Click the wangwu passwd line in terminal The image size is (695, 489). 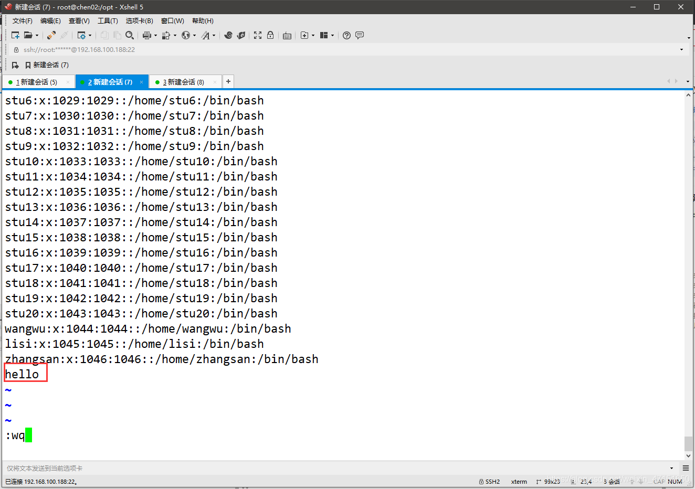point(148,329)
